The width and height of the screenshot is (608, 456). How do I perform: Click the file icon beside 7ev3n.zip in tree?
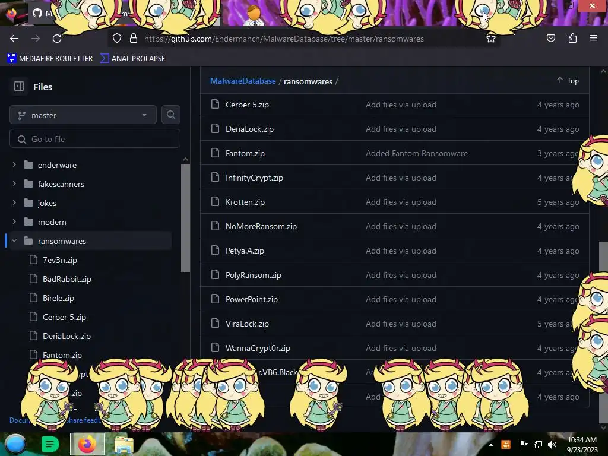[x=34, y=260]
